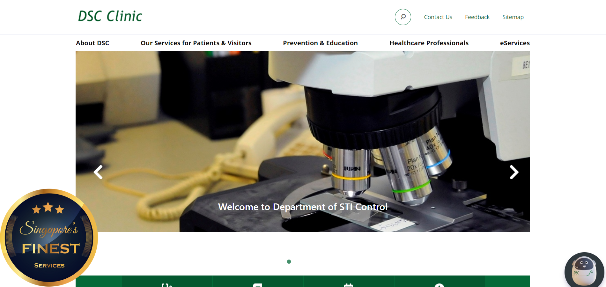
Task: Open the Feedback link
Action: (x=477, y=17)
